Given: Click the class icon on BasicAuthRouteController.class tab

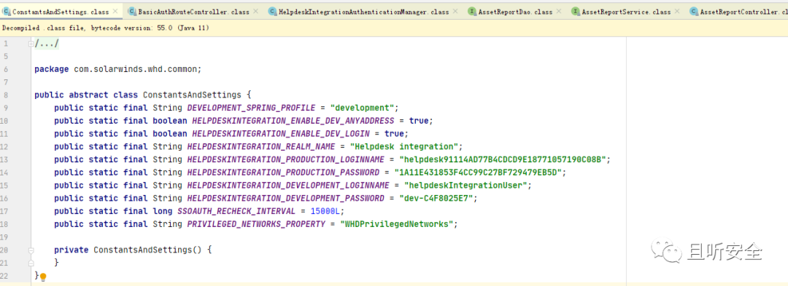Looking at the screenshot, I should 131,12.
